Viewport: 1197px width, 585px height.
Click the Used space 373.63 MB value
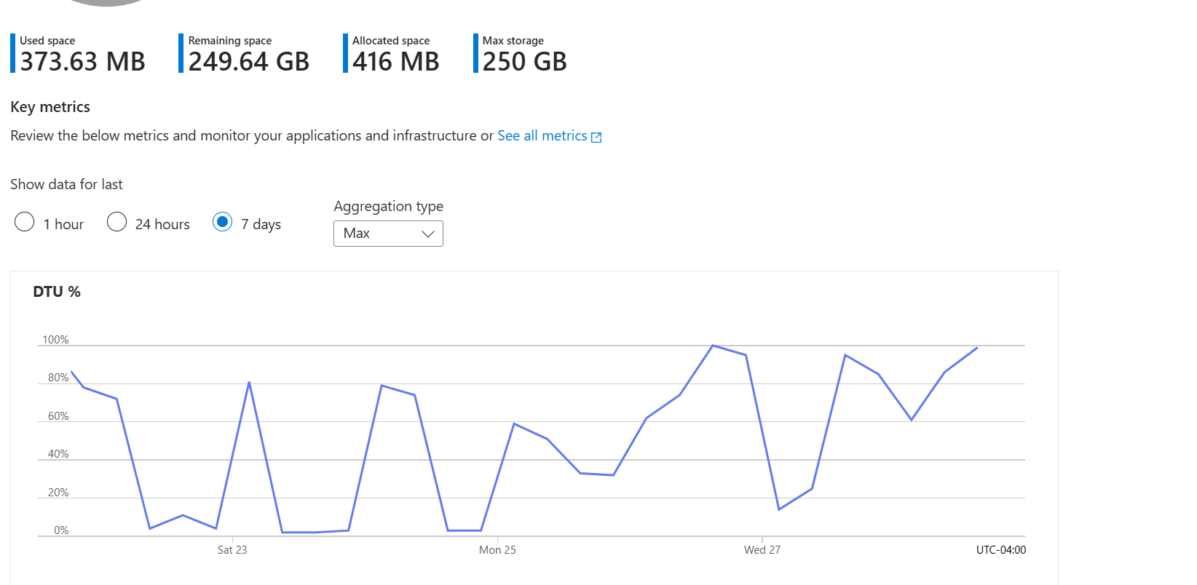pos(82,62)
